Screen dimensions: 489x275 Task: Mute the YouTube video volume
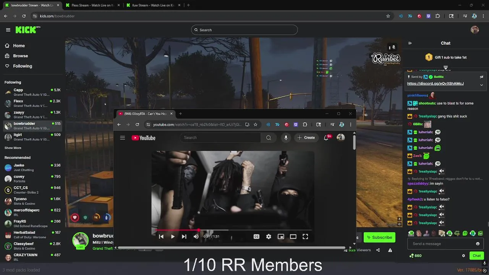click(196, 236)
